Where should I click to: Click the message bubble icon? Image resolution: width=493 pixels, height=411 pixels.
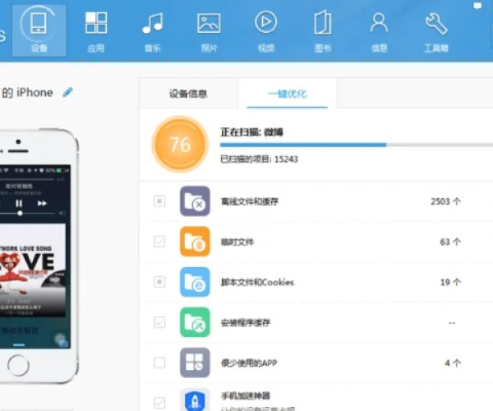click(x=477, y=6)
